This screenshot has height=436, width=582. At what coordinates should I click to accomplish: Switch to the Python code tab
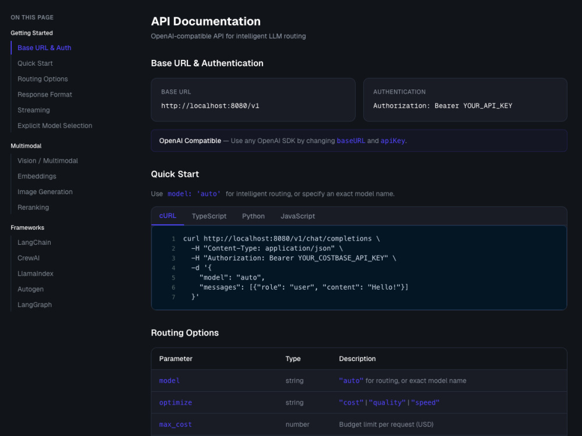pyautogui.click(x=253, y=216)
